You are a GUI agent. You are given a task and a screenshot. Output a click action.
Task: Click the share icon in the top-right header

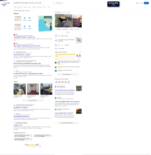(x=140, y=3)
